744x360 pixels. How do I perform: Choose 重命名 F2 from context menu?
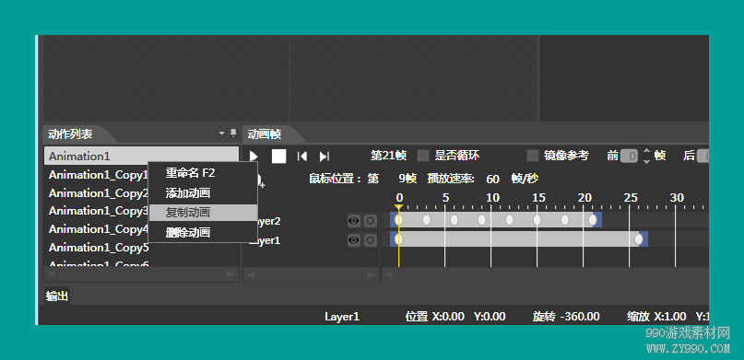point(203,173)
